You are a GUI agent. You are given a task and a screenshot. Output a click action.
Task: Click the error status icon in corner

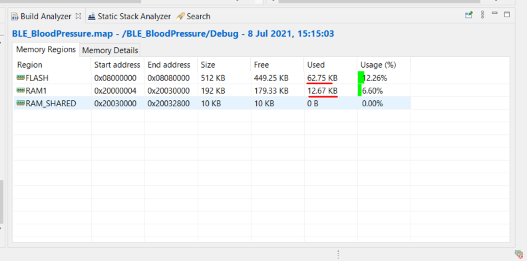(x=518, y=254)
